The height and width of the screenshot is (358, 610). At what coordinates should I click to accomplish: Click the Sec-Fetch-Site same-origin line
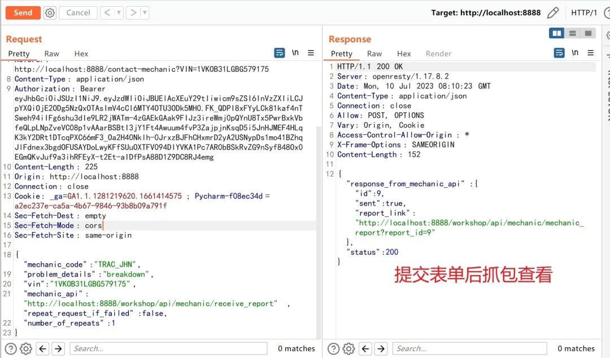[x=73, y=235]
